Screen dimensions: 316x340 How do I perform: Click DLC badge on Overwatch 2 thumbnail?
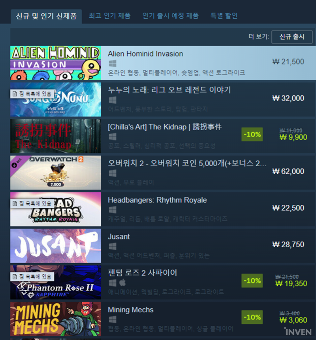click(17, 163)
